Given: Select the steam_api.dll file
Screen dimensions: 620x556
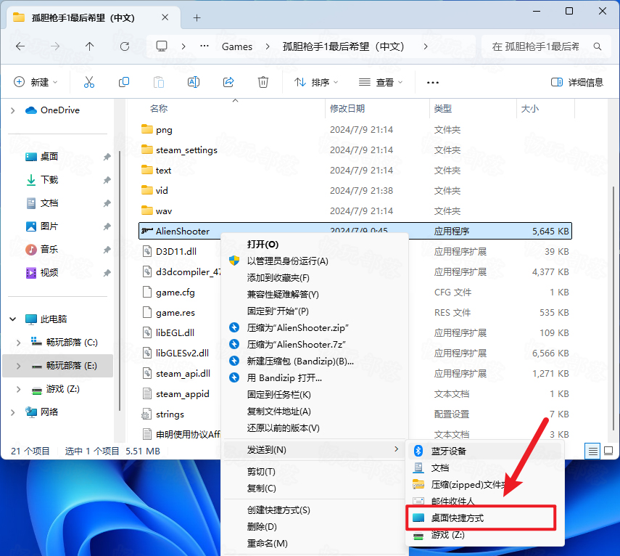Looking at the screenshot, I should pyautogui.click(x=176, y=374).
